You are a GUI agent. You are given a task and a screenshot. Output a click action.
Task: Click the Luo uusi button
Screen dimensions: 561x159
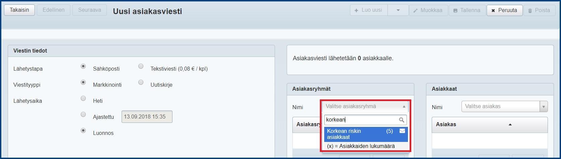click(369, 10)
